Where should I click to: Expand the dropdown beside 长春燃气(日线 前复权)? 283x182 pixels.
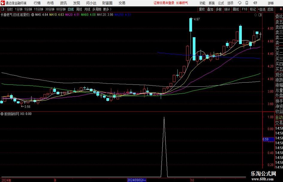33,15
